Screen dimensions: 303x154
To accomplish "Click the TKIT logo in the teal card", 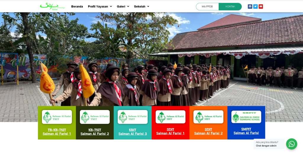I will coord(133,117).
